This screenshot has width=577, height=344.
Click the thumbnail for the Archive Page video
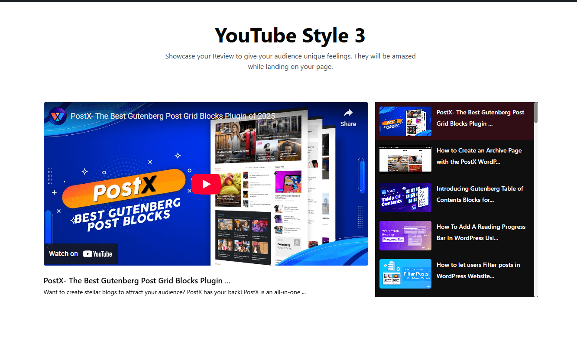[405, 158]
